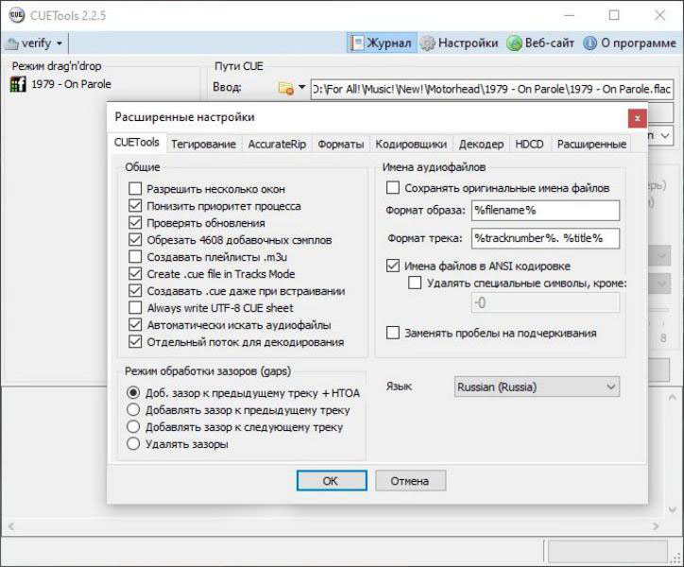This screenshot has width=684, height=567.
Task: Select the CUETools tab
Action: point(137,143)
